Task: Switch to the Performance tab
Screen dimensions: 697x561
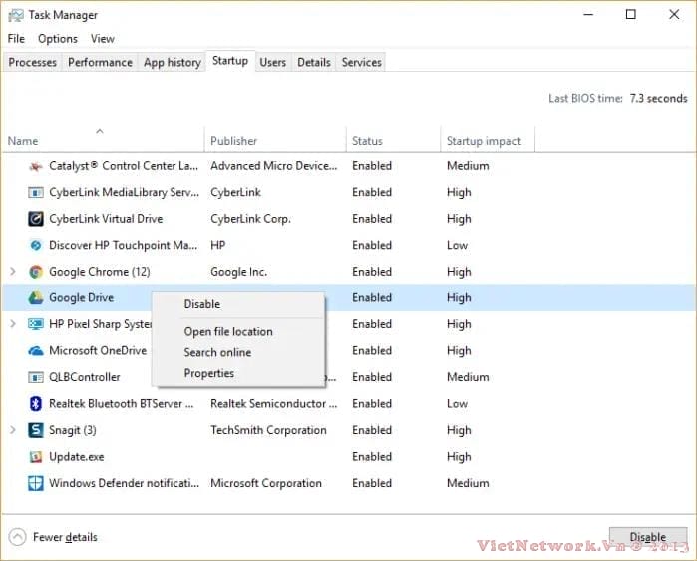Action: click(100, 62)
